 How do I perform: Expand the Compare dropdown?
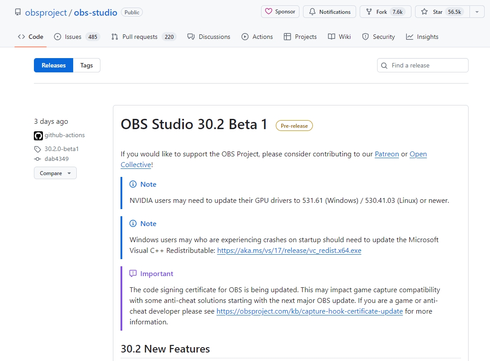pos(55,173)
